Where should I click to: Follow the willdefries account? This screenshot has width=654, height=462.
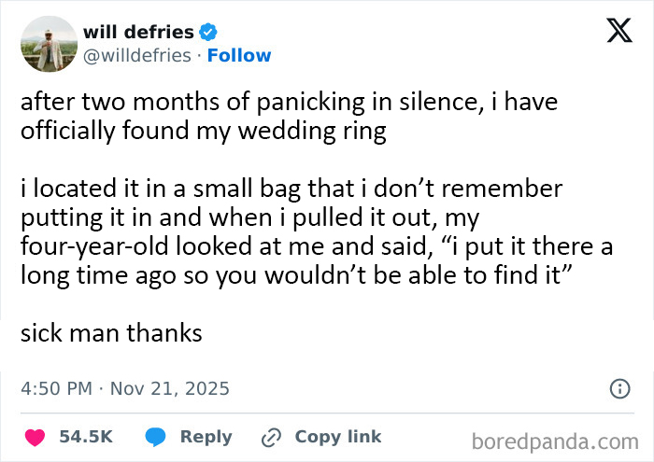click(239, 55)
